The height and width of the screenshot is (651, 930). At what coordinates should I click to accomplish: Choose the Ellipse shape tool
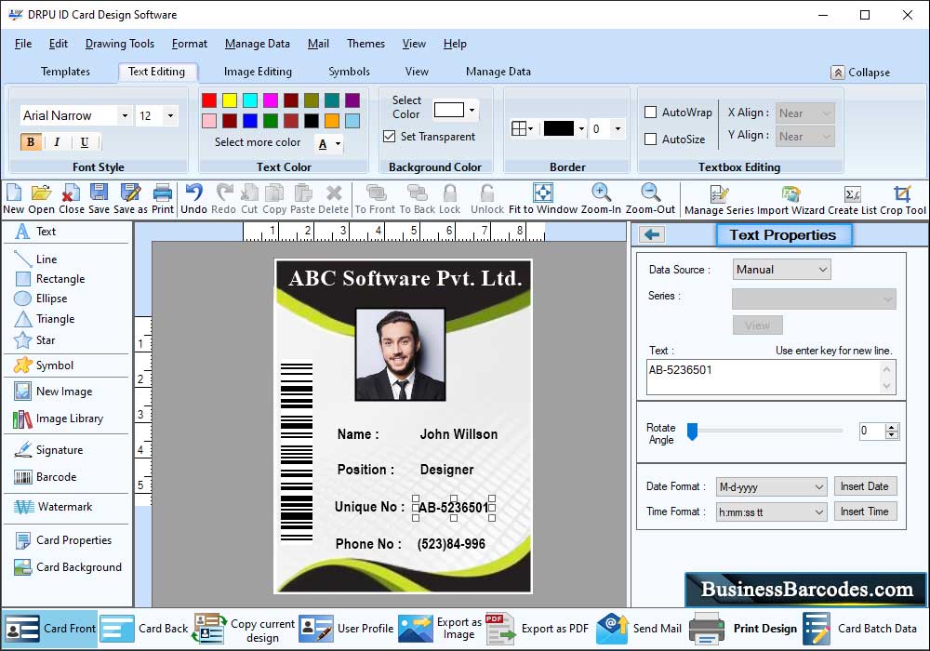click(40, 299)
